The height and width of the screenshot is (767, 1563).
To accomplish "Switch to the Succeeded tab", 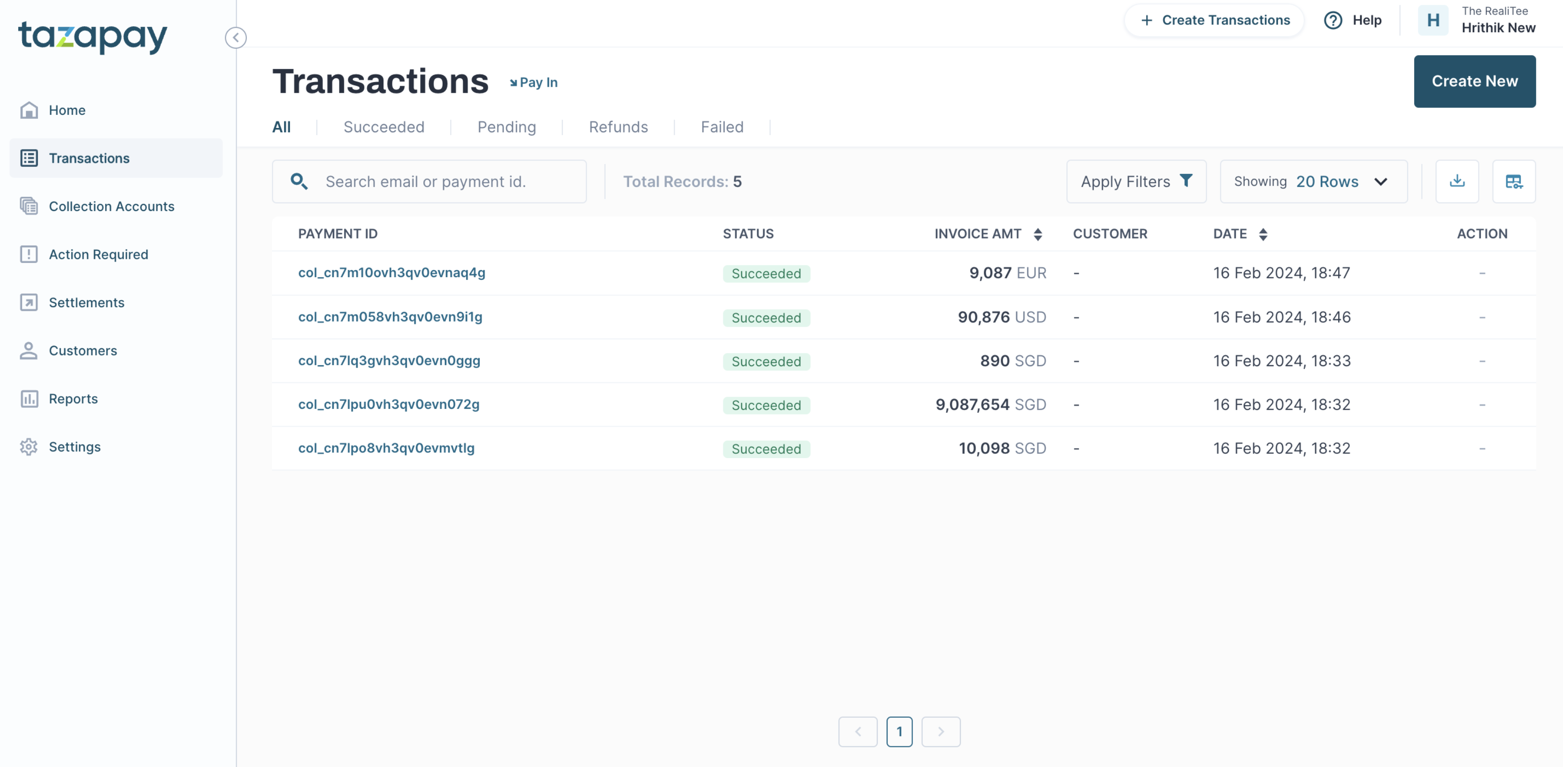I will [383, 127].
